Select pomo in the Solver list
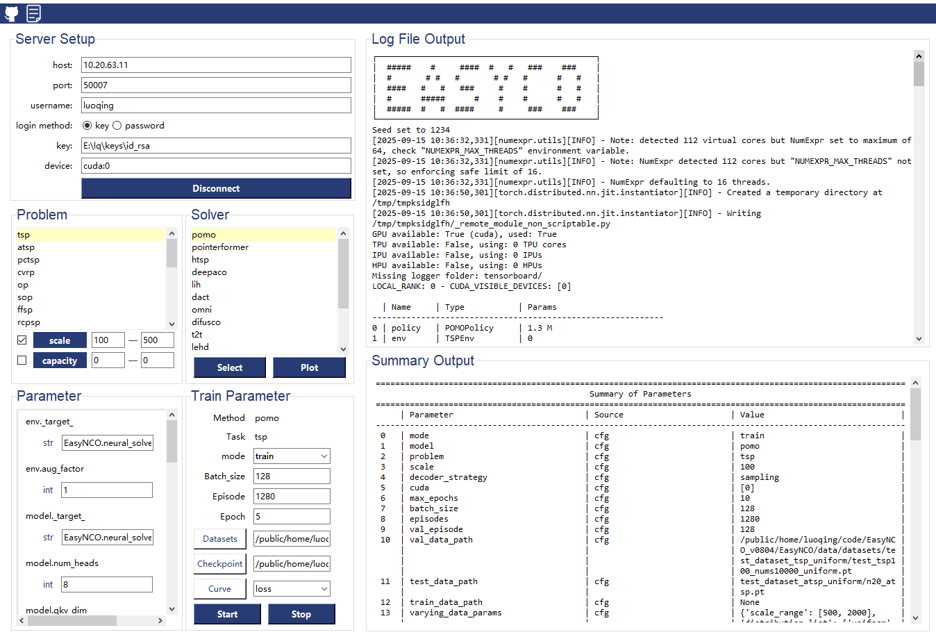 point(264,235)
